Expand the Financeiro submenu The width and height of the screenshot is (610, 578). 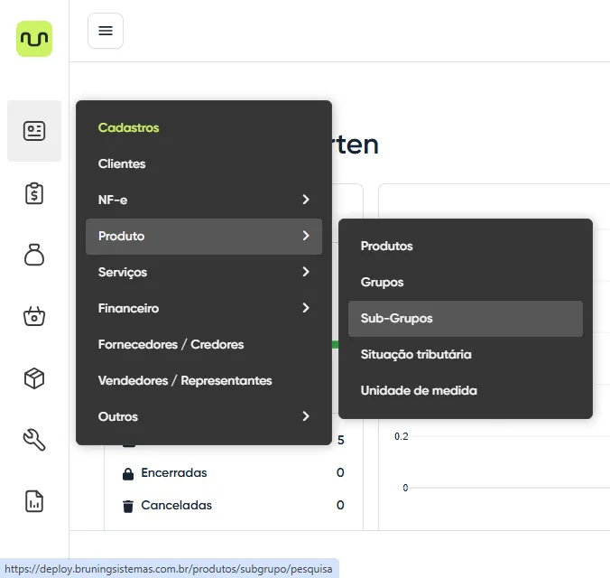click(x=203, y=308)
